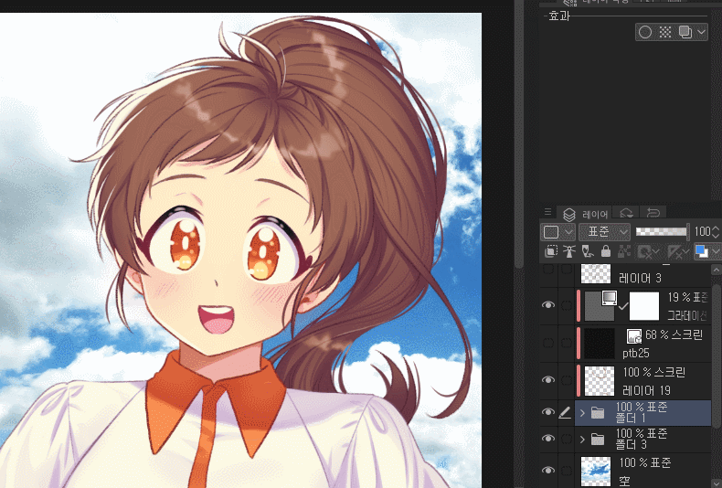Open the Layer panel hamburger menu
This screenshot has width=722, height=488.
click(547, 212)
